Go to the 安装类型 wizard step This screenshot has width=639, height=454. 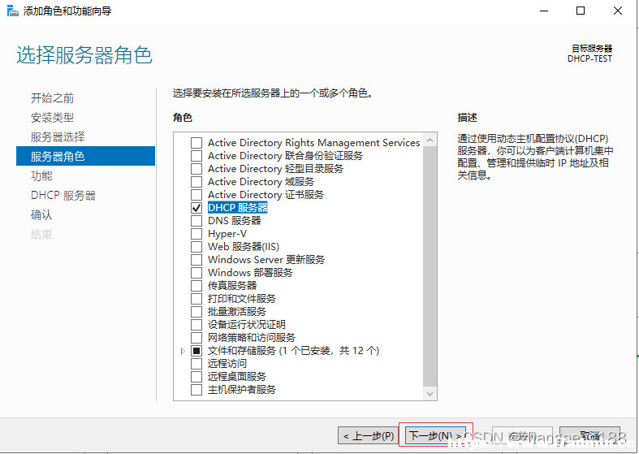click(52, 118)
